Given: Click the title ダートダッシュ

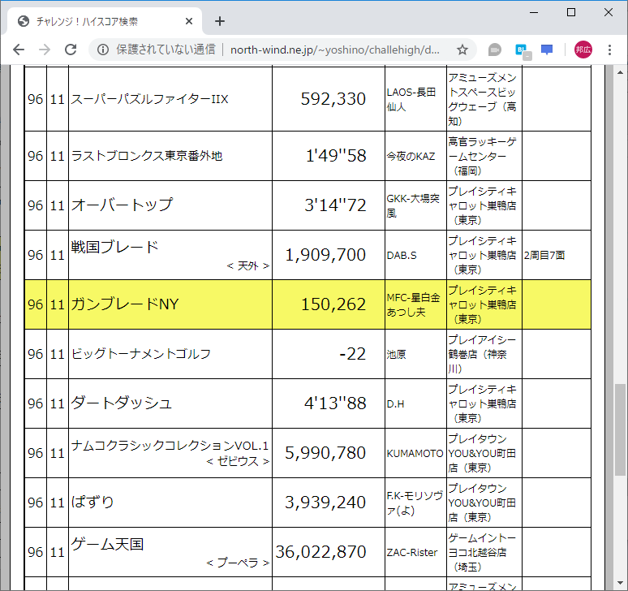Looking at the screenshot, I should [122, 403].
